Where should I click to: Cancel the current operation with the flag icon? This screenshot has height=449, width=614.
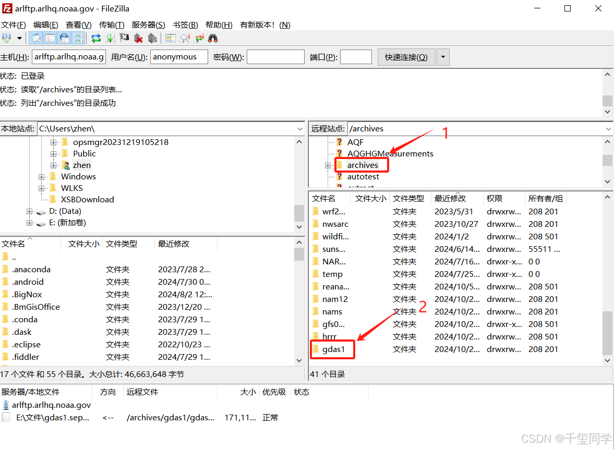pyautogui.click(x=124, y=38)
